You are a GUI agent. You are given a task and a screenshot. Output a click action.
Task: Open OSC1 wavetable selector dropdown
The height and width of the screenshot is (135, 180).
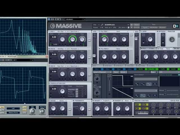pos(62,31)
